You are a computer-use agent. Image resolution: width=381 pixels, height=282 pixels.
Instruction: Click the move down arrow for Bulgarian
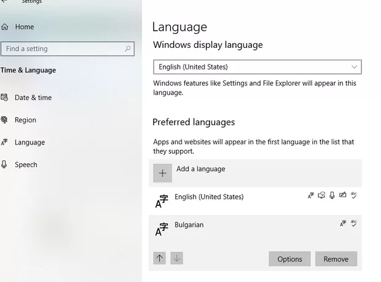click(x=176, y=258)
